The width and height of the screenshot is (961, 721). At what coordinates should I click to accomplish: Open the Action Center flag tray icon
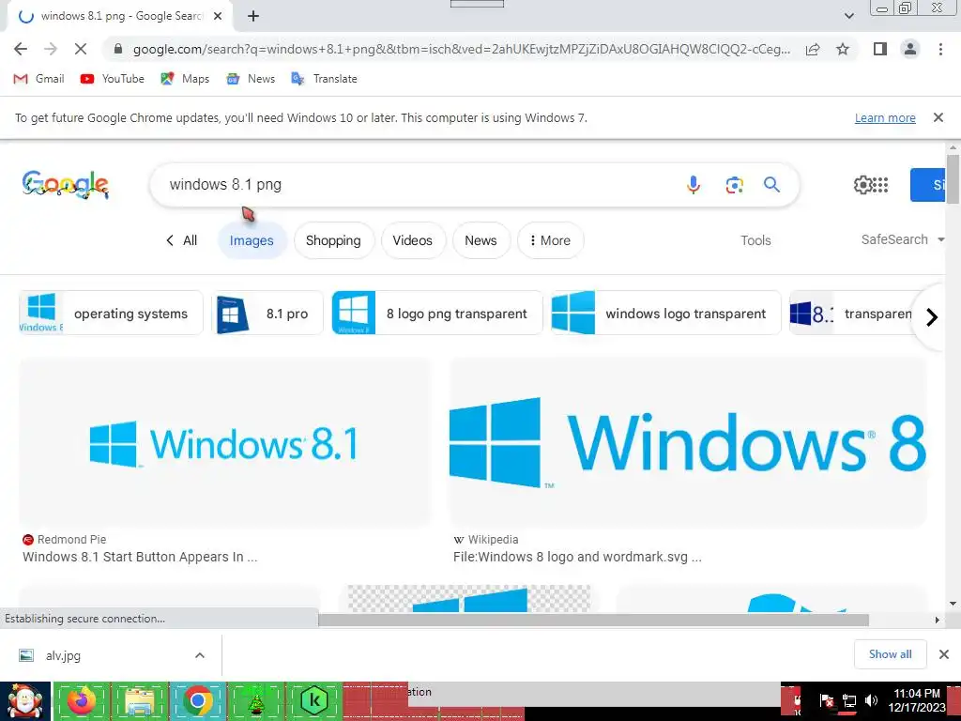click(827, 700)
